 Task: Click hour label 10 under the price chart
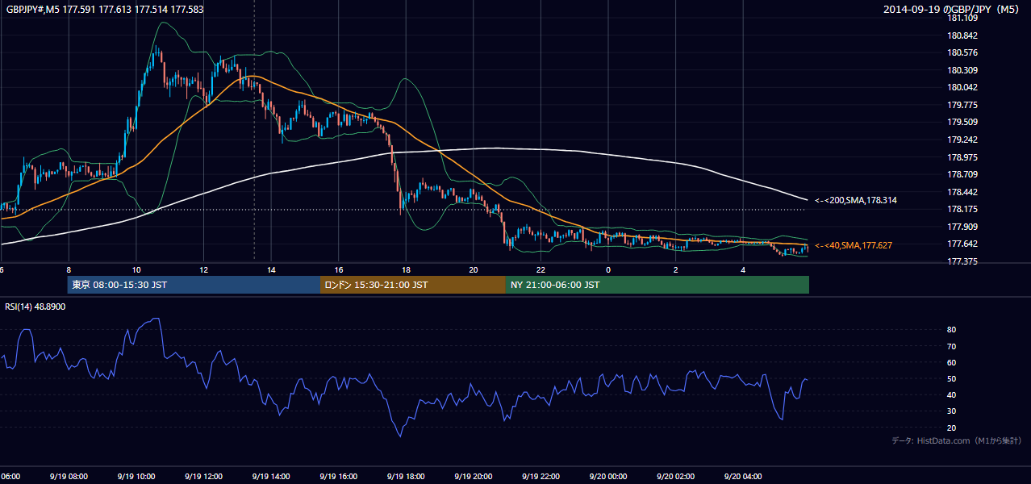(x=136, y=270)
